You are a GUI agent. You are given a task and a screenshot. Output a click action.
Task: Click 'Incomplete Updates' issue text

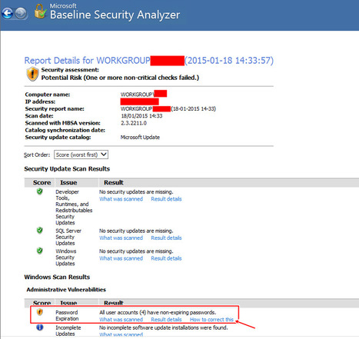[68, 331]
